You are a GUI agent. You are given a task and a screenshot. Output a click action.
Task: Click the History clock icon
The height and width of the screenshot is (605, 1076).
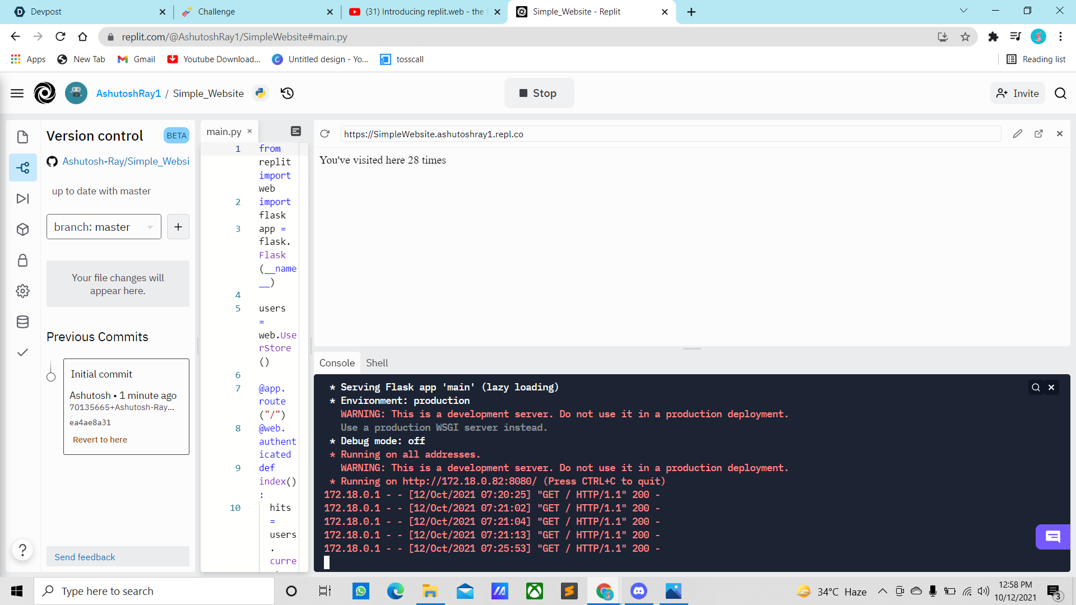point(287,94)
